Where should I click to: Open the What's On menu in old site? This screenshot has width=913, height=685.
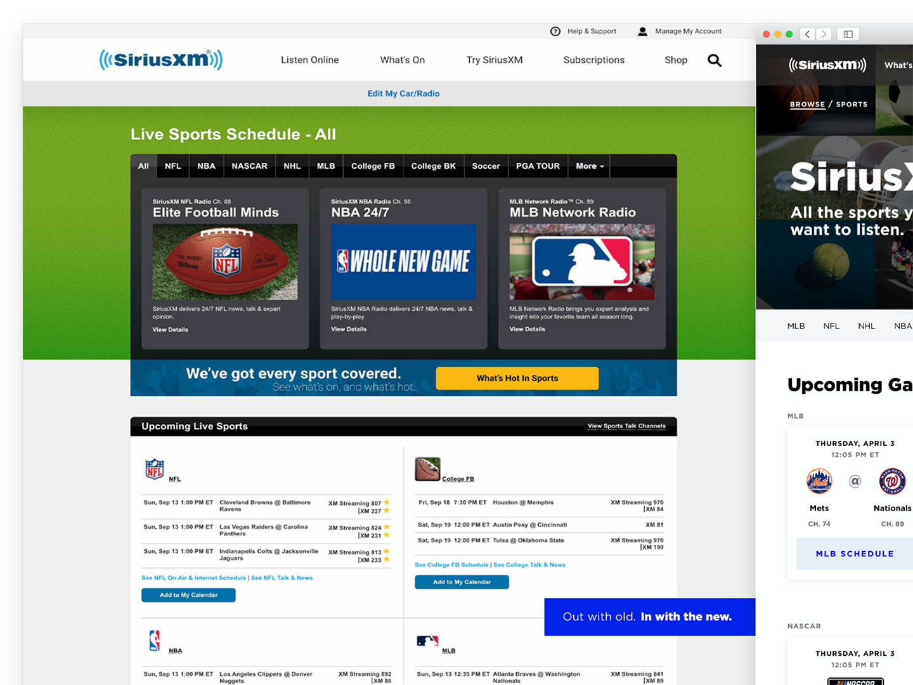[x=403, y=60]
